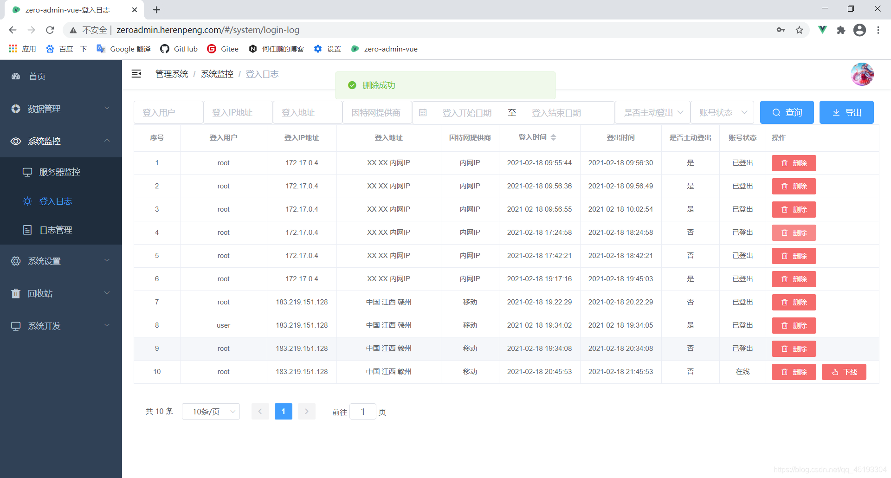The height and width of the screenshot is (478, 891).
Task: Delete log row 3
Action: tap(794, 209)
